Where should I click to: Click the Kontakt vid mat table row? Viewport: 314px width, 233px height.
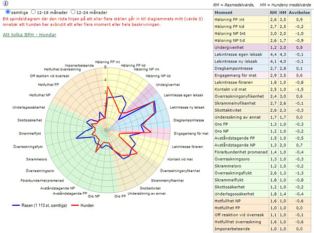(262, 90)
